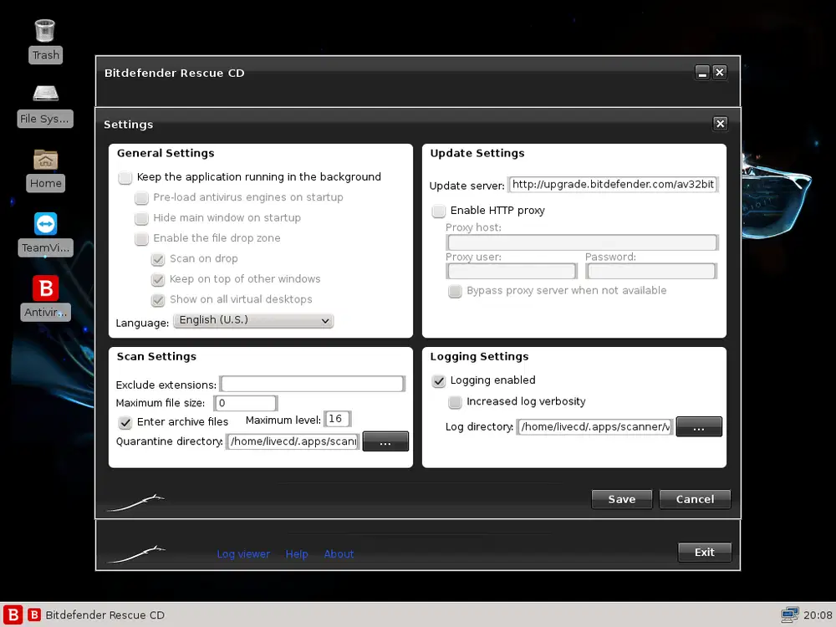
Task: Click the Maximum file size field
Action: 246,403
